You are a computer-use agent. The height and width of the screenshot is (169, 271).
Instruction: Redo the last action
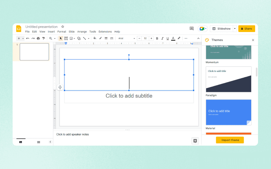(33, 38)
